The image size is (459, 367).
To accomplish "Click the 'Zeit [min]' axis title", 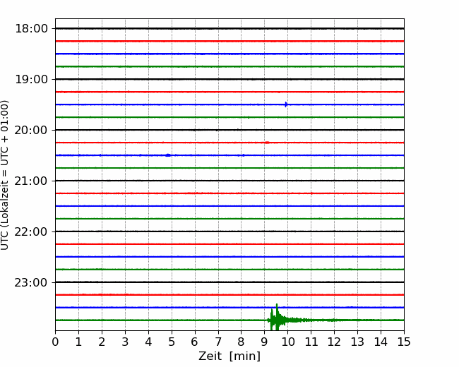I will click(229, 356).
